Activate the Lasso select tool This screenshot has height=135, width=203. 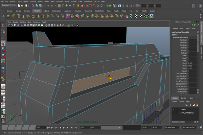3,31
